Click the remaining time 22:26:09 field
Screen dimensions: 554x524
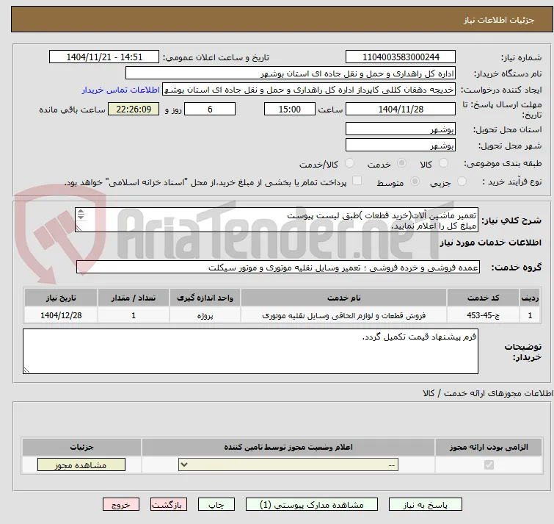point(134,109)
